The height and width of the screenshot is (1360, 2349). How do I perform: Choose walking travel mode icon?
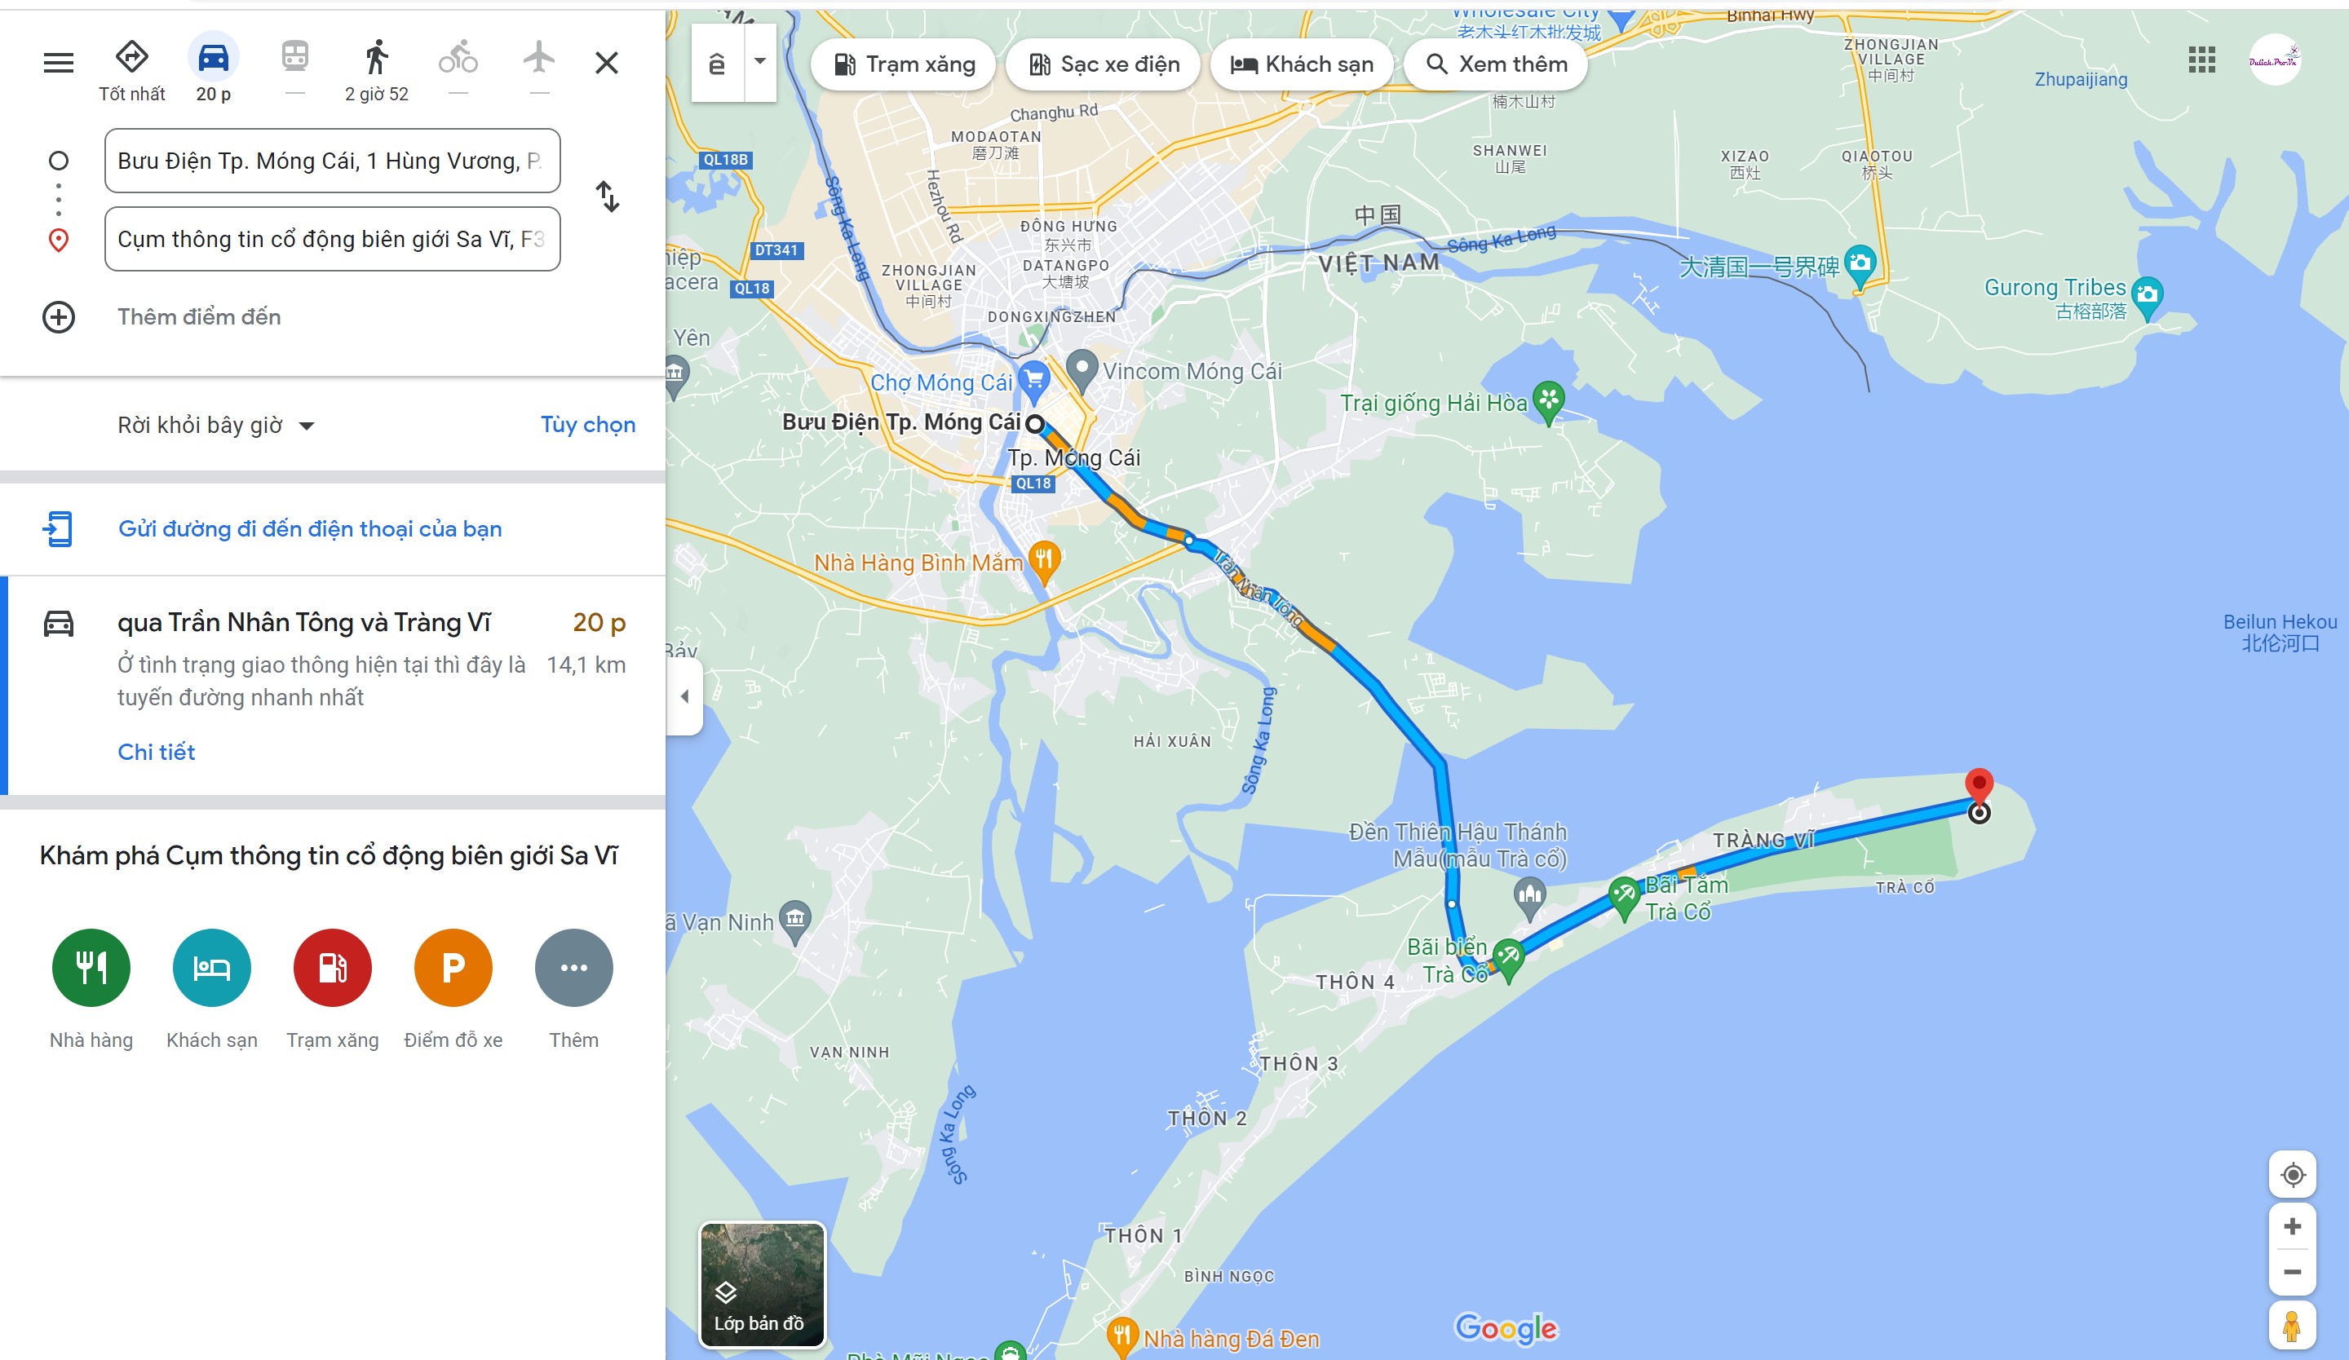coord(377,58)
